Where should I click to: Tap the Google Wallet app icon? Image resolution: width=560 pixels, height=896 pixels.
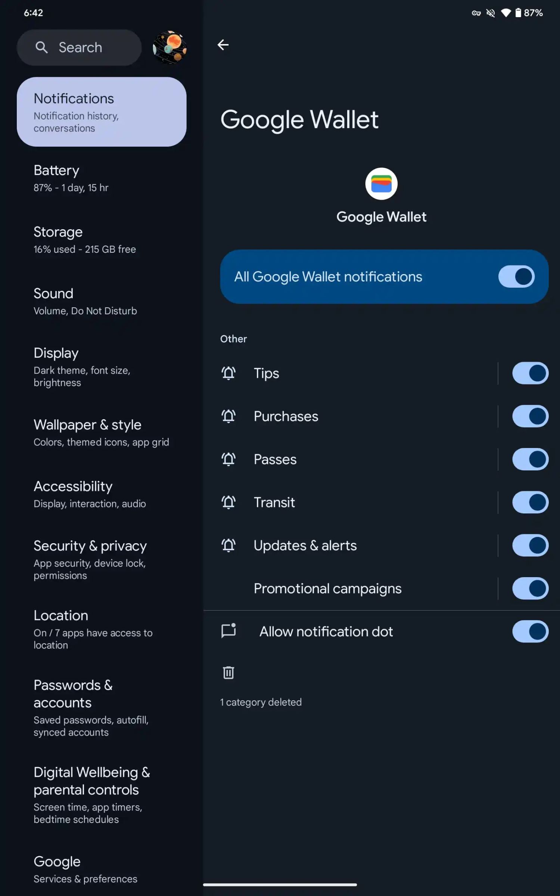click(x=381, y=184)
